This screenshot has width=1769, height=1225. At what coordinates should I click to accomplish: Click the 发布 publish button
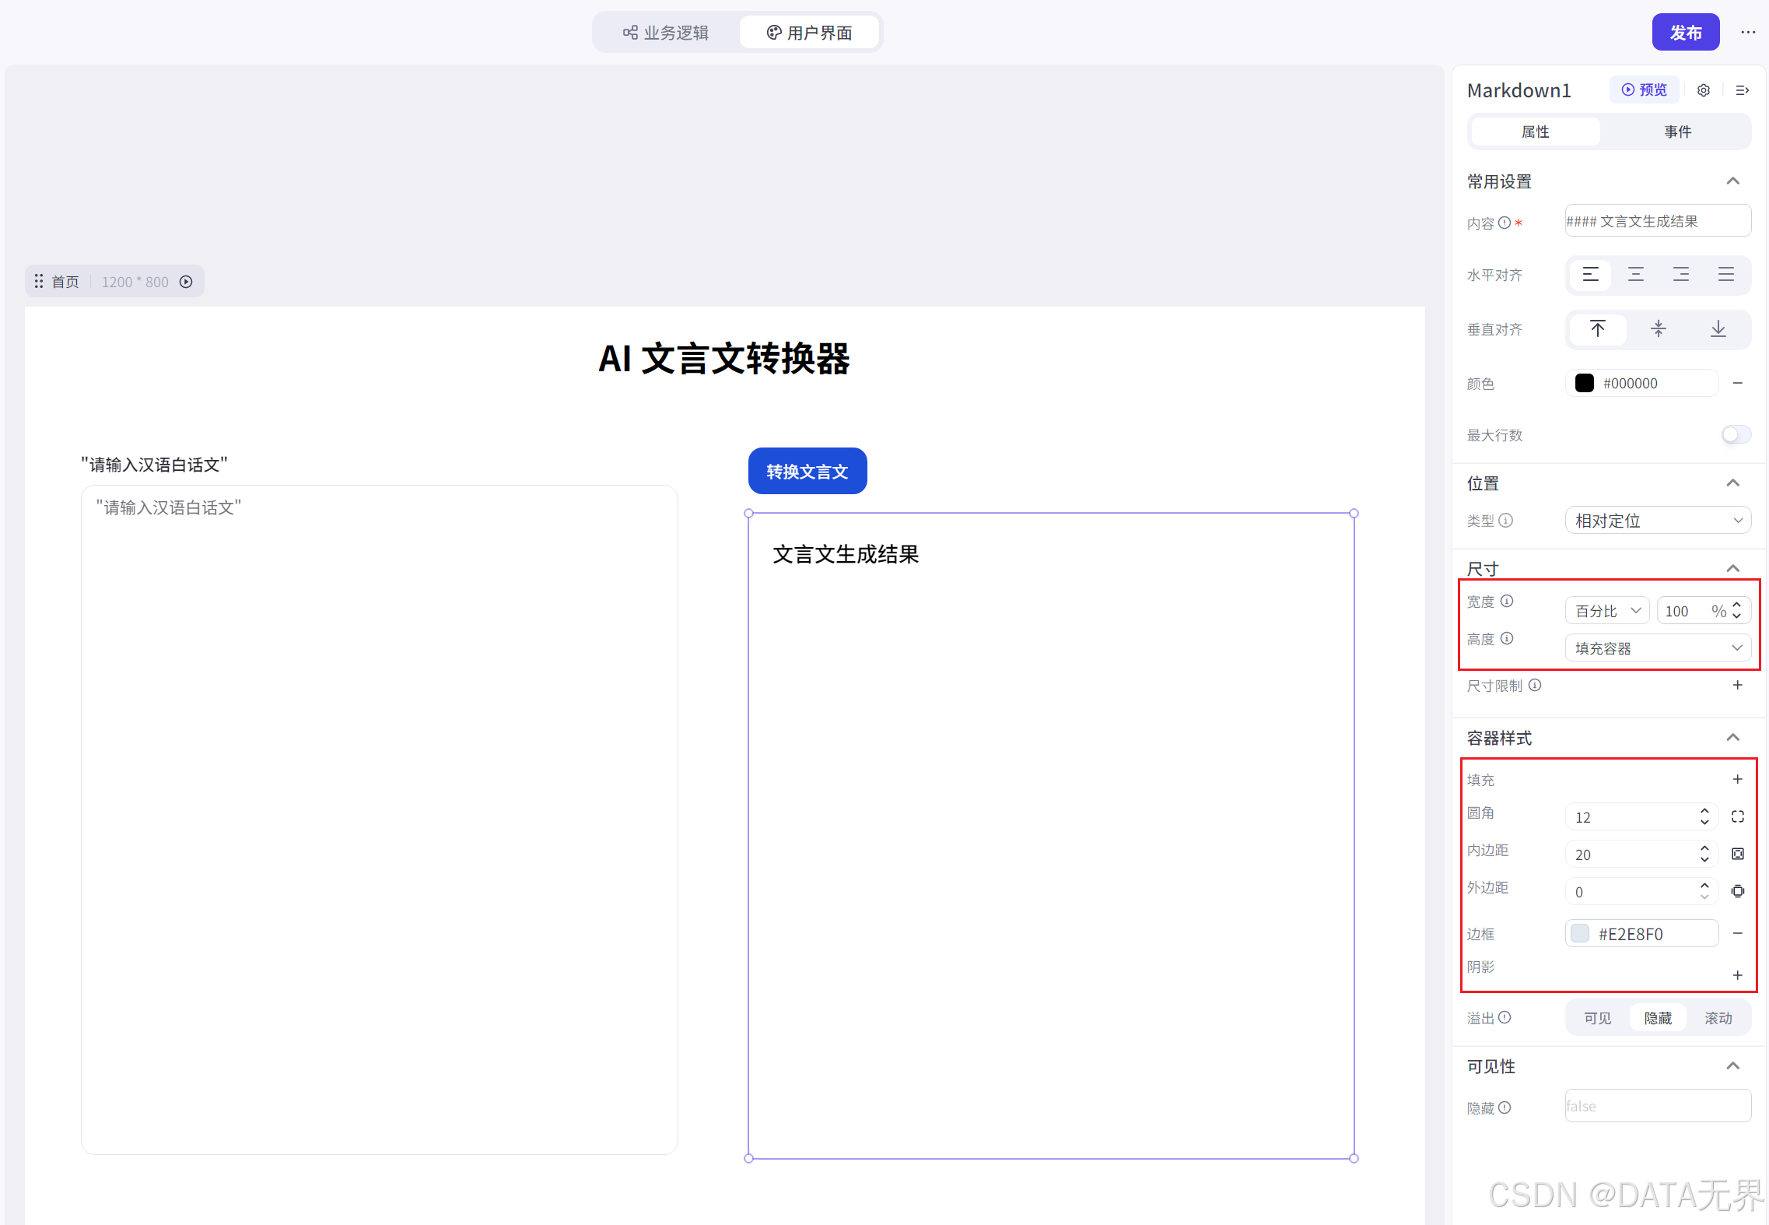click(1685, 33)
